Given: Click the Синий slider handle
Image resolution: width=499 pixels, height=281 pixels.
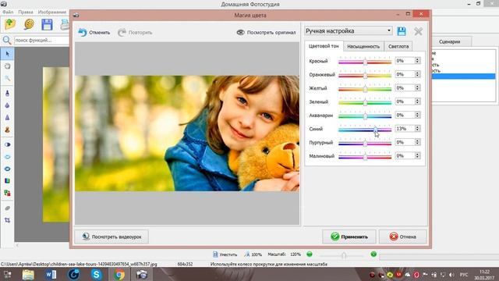Looking at the screenshot, I should pos(376,130).
